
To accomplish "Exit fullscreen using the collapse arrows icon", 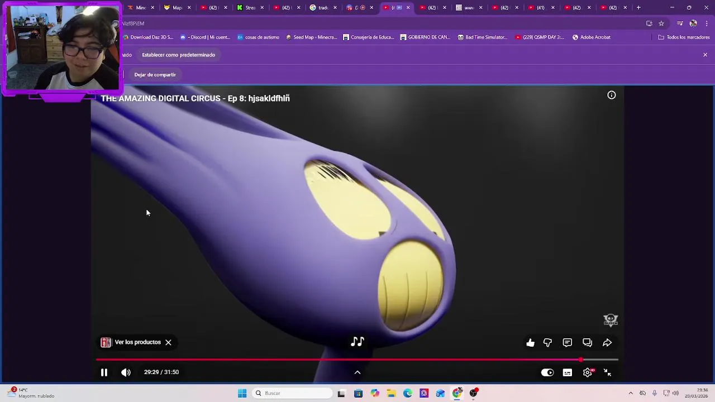I will click(608, 372).
